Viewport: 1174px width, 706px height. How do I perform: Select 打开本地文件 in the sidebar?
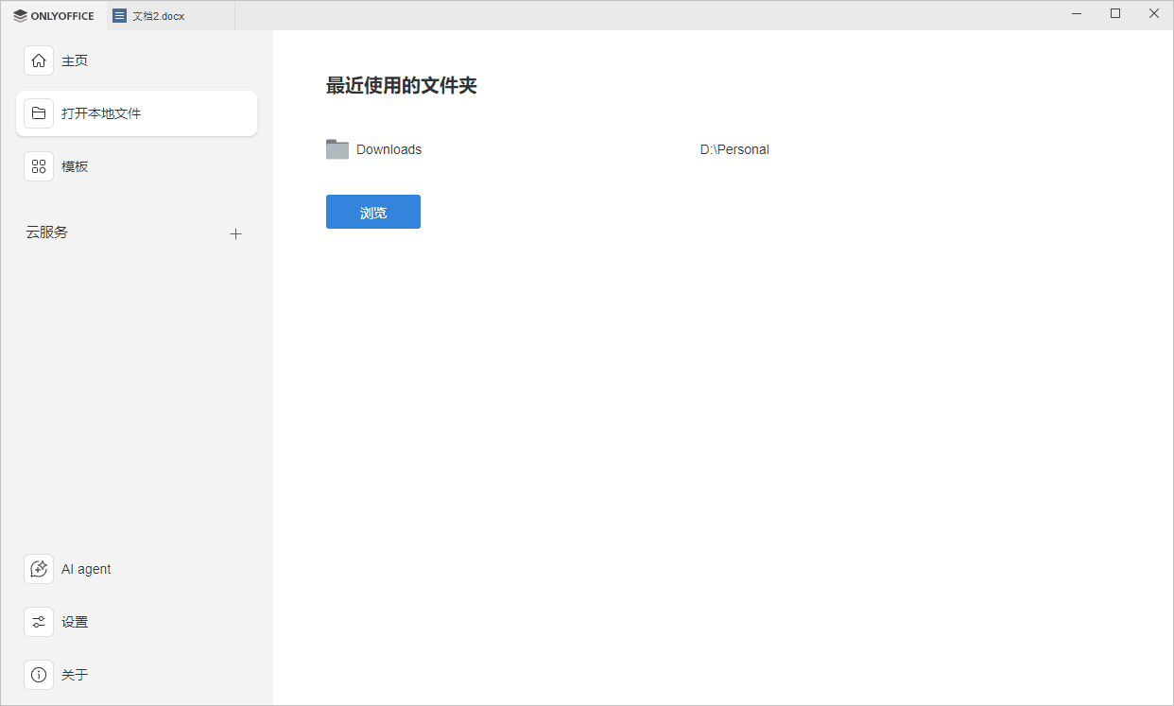[99, 112]
